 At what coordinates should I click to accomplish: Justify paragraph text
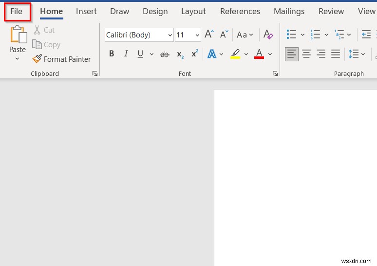[x=336, y=54]
